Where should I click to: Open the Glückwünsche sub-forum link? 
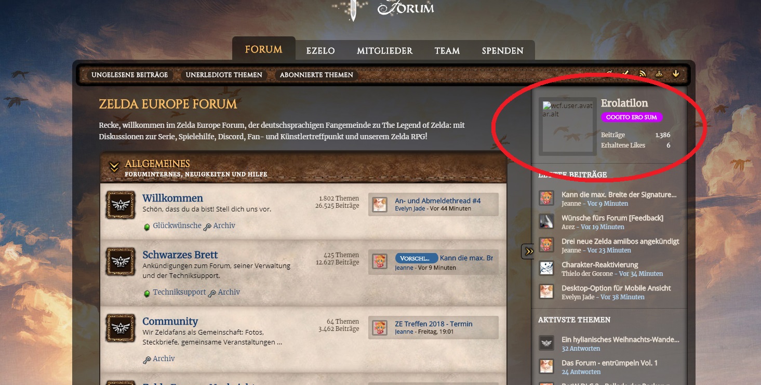click(177, 226)
